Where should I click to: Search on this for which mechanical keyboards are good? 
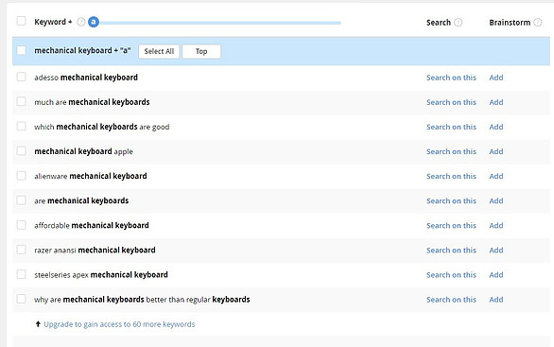(x=451, y=127)
